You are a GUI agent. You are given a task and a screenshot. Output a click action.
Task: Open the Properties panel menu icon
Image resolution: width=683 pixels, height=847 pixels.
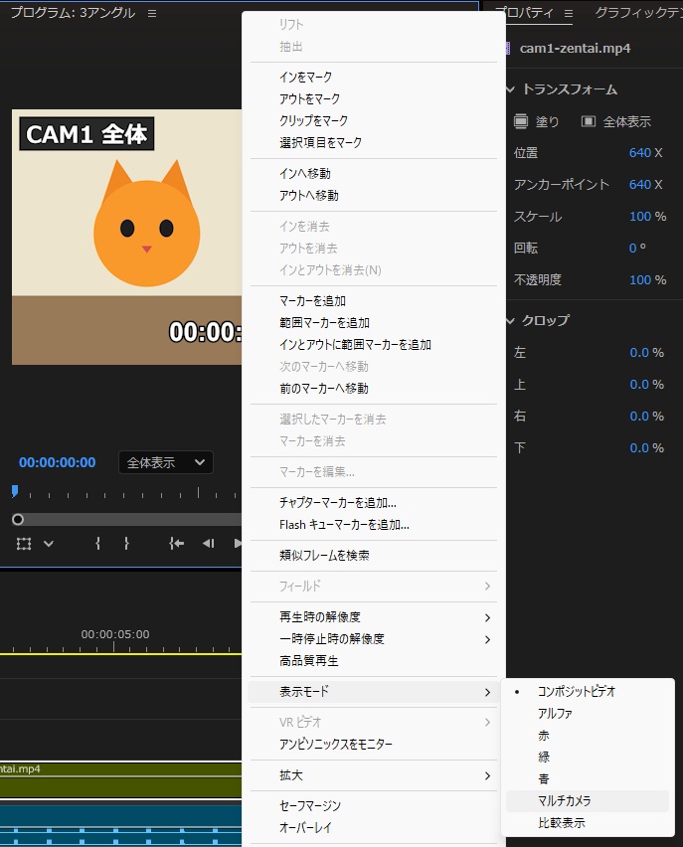click(568, 13)
